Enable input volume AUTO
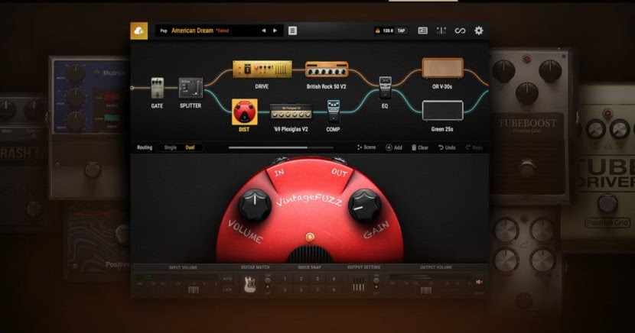 point(227,279)
